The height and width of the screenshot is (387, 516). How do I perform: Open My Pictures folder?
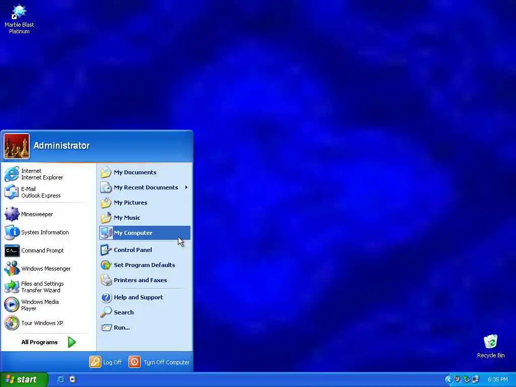pos(145,203)
